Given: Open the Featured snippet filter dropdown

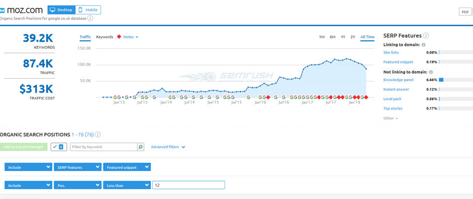Looking at the screenshot, I should click(126, 167).
